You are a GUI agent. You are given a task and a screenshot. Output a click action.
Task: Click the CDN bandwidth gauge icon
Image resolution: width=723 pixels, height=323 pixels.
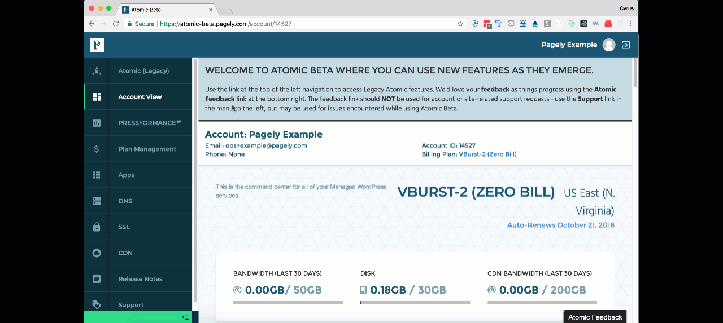coord(491,290)
